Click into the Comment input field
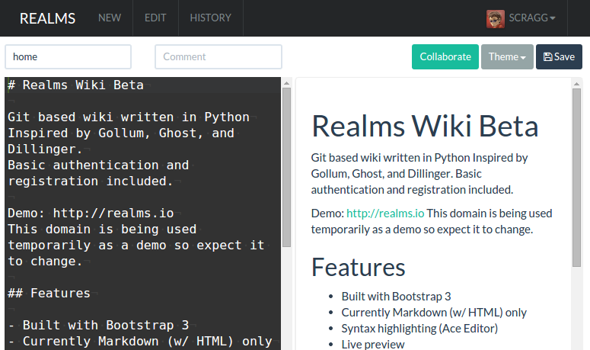Screen dimensions: 590x350 pyautogui.click(x=218, y=56)
